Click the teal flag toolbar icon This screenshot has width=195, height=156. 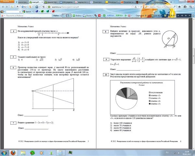[x=48, y=11]
